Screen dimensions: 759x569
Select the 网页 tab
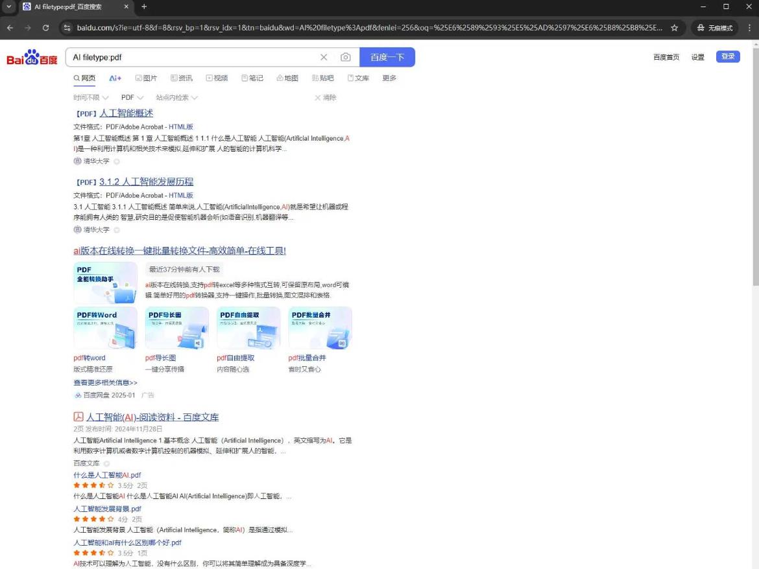84,78
